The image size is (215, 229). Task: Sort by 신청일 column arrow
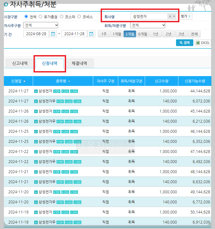click(x=24, y=81)
